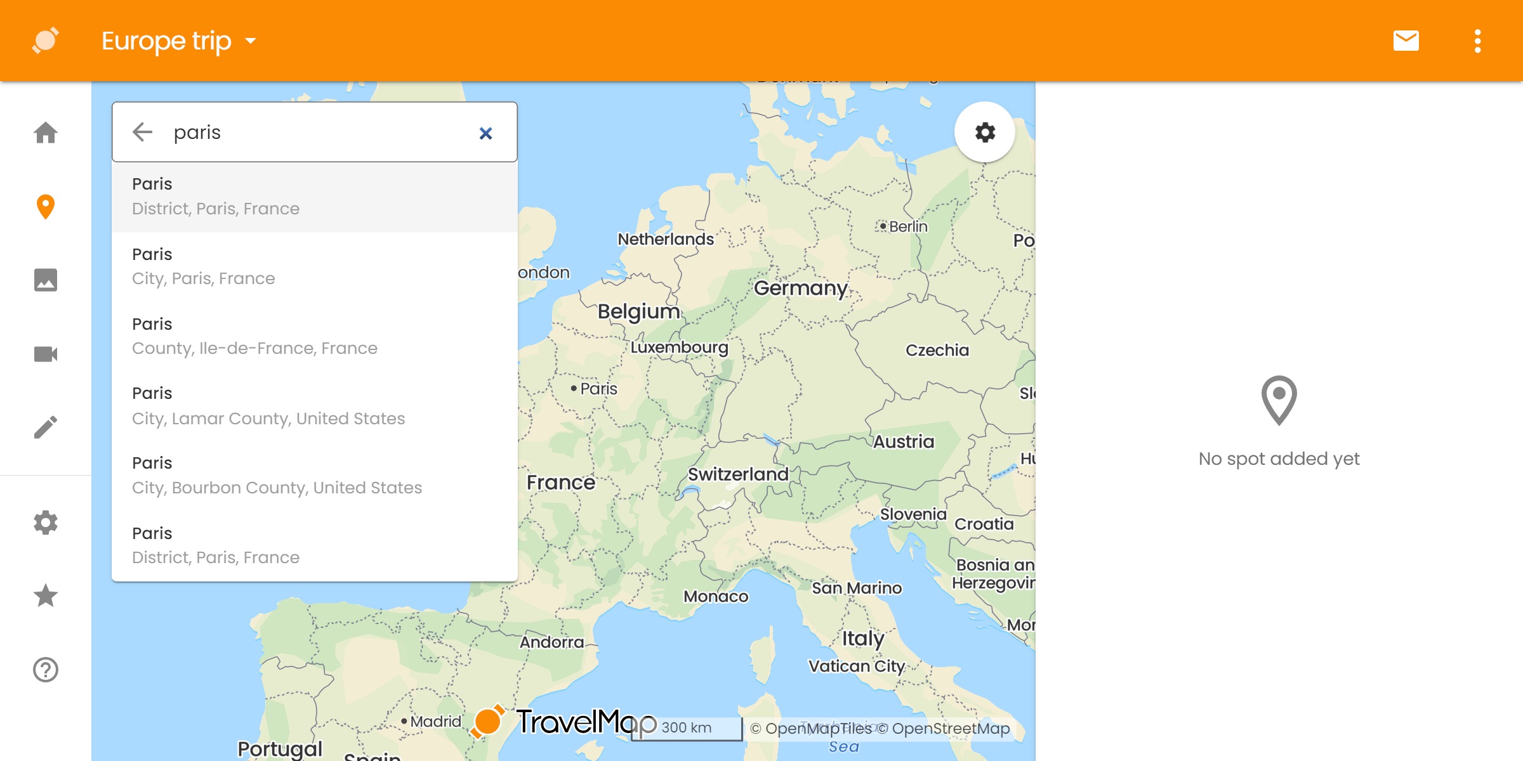The image size is (1523, 761).
Task: Open sidebar settings gear icon
Action: click(x=46, y=523)
